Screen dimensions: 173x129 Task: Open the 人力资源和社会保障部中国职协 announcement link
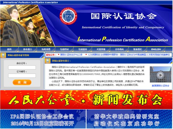[x=129, y=55]
